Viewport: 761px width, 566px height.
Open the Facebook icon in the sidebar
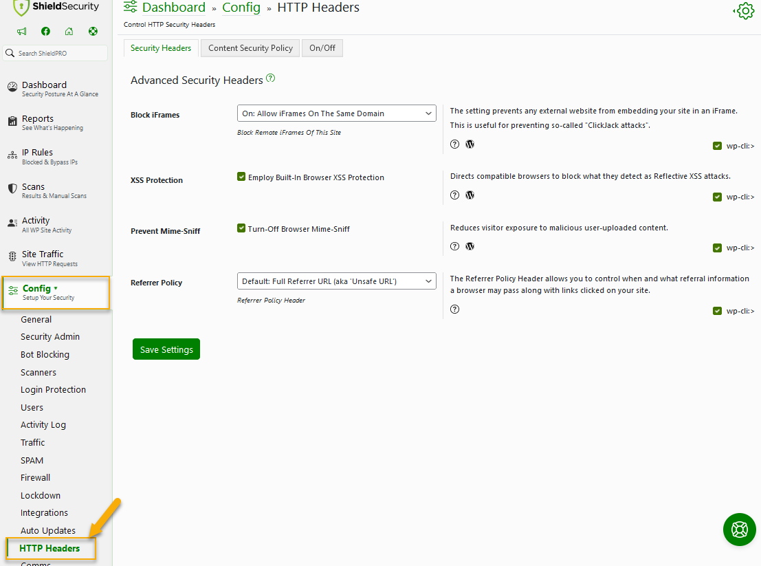point(45,31)
